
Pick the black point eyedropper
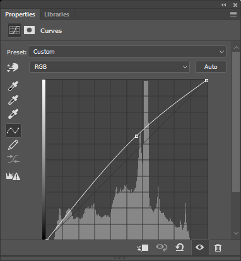[x=13, y=86]
